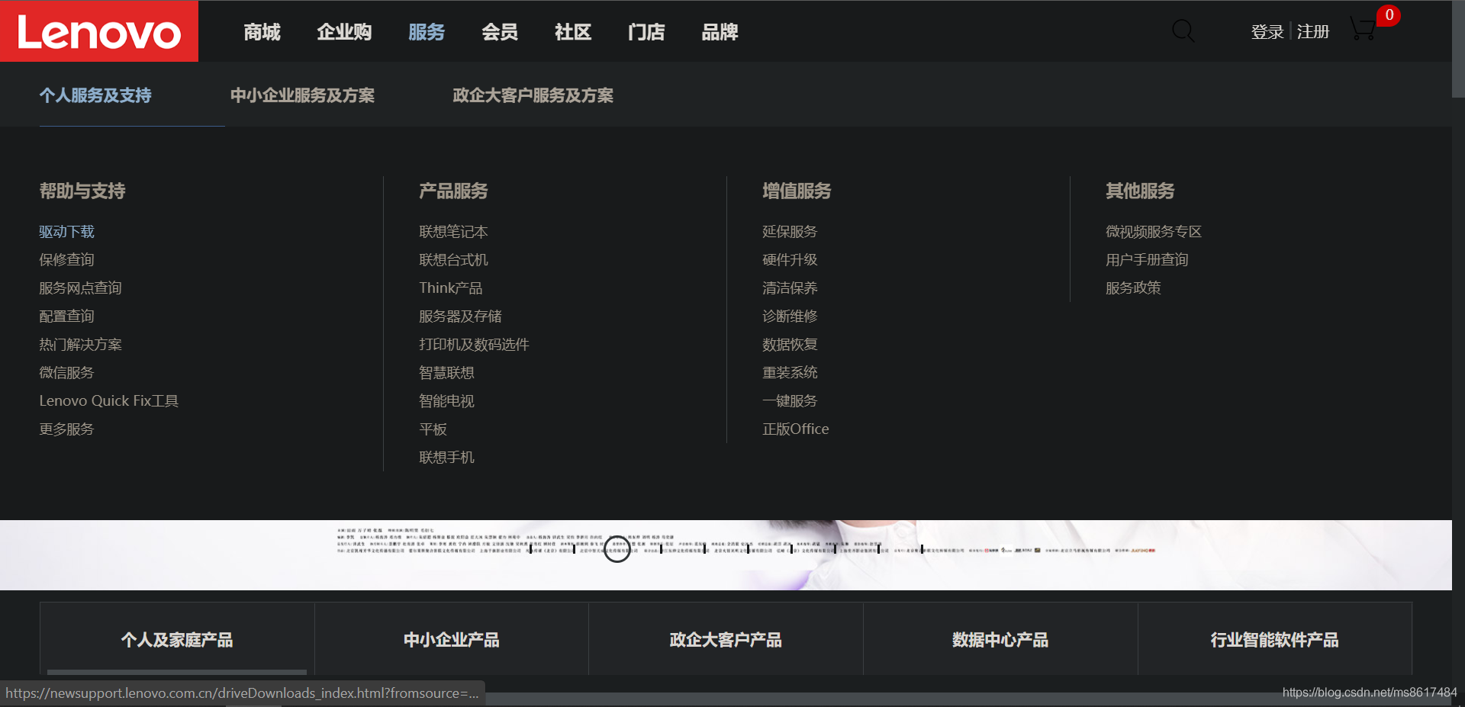
Task: Open the 清洁保养 link
Action: click(790, 288)
